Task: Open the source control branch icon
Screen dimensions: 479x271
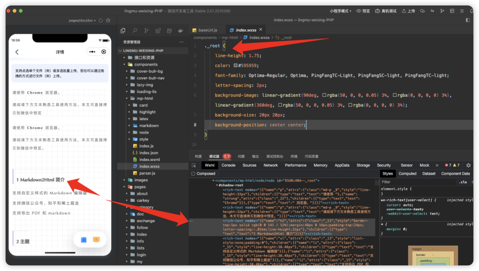Action: pos(146,31)
